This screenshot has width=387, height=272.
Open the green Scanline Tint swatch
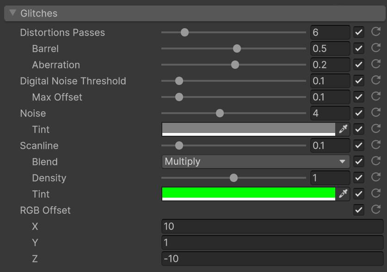[248, 193]
